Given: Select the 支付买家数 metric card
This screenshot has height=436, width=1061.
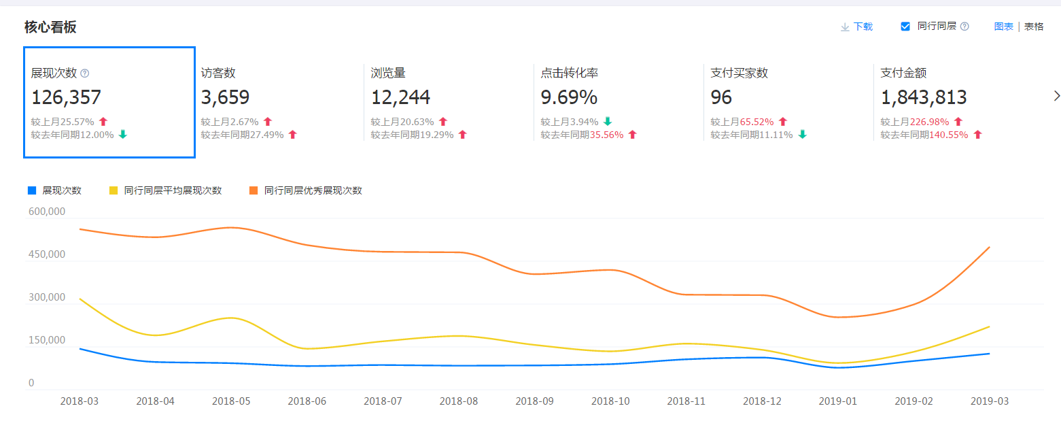Looking at the screenshot, I should point(788,102).
